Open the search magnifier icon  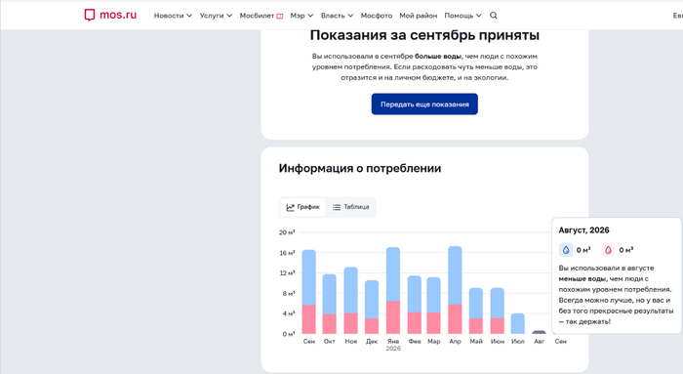494,16
